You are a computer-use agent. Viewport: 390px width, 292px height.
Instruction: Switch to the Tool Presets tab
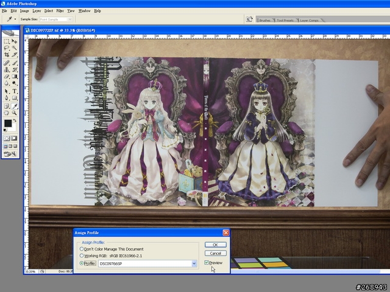285,20
